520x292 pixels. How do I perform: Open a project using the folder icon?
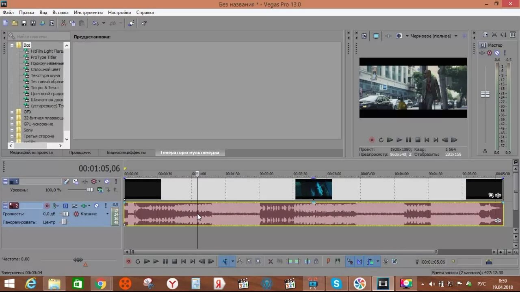[x=15, y=23]
